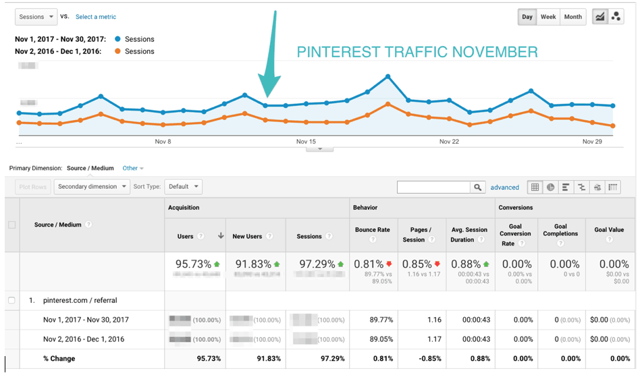
Task: Open the Sessions metric dropdown
Action: (36, 17)
